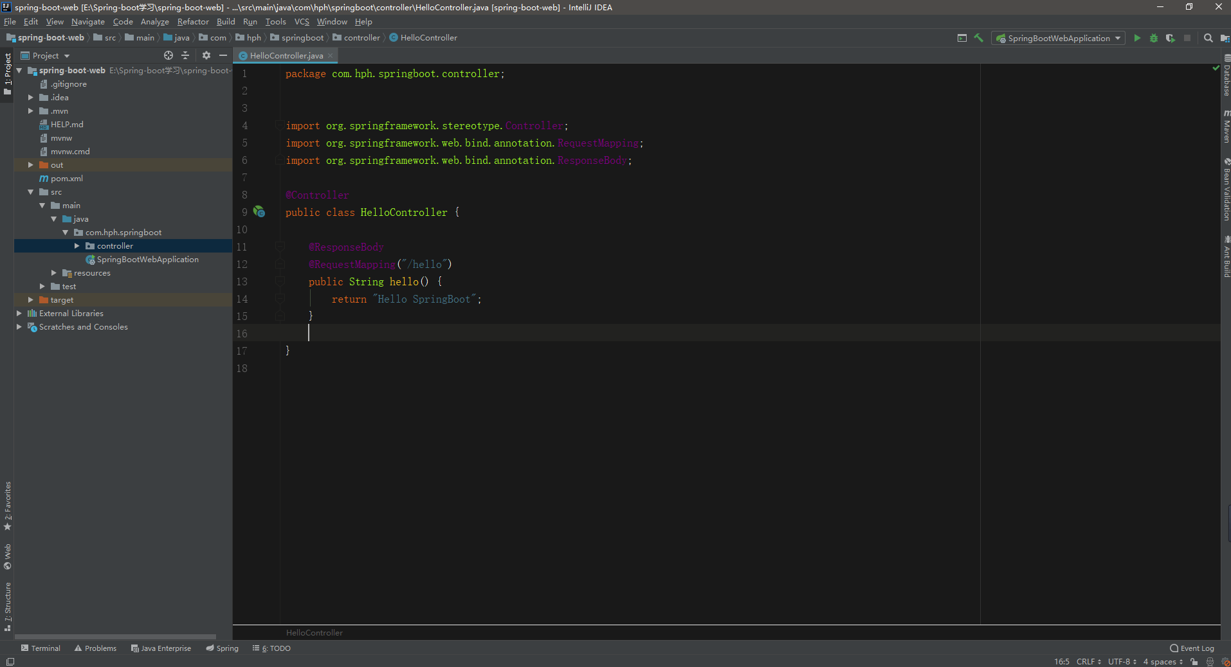Open the Analyze menu
This screenshot has width=1231, height=667.
(x=155, y=21)
